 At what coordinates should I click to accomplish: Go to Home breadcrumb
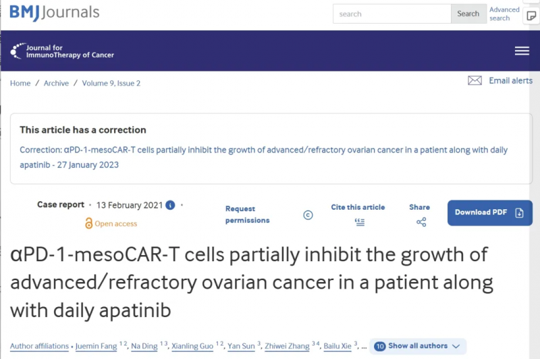(x=20, y=83)
